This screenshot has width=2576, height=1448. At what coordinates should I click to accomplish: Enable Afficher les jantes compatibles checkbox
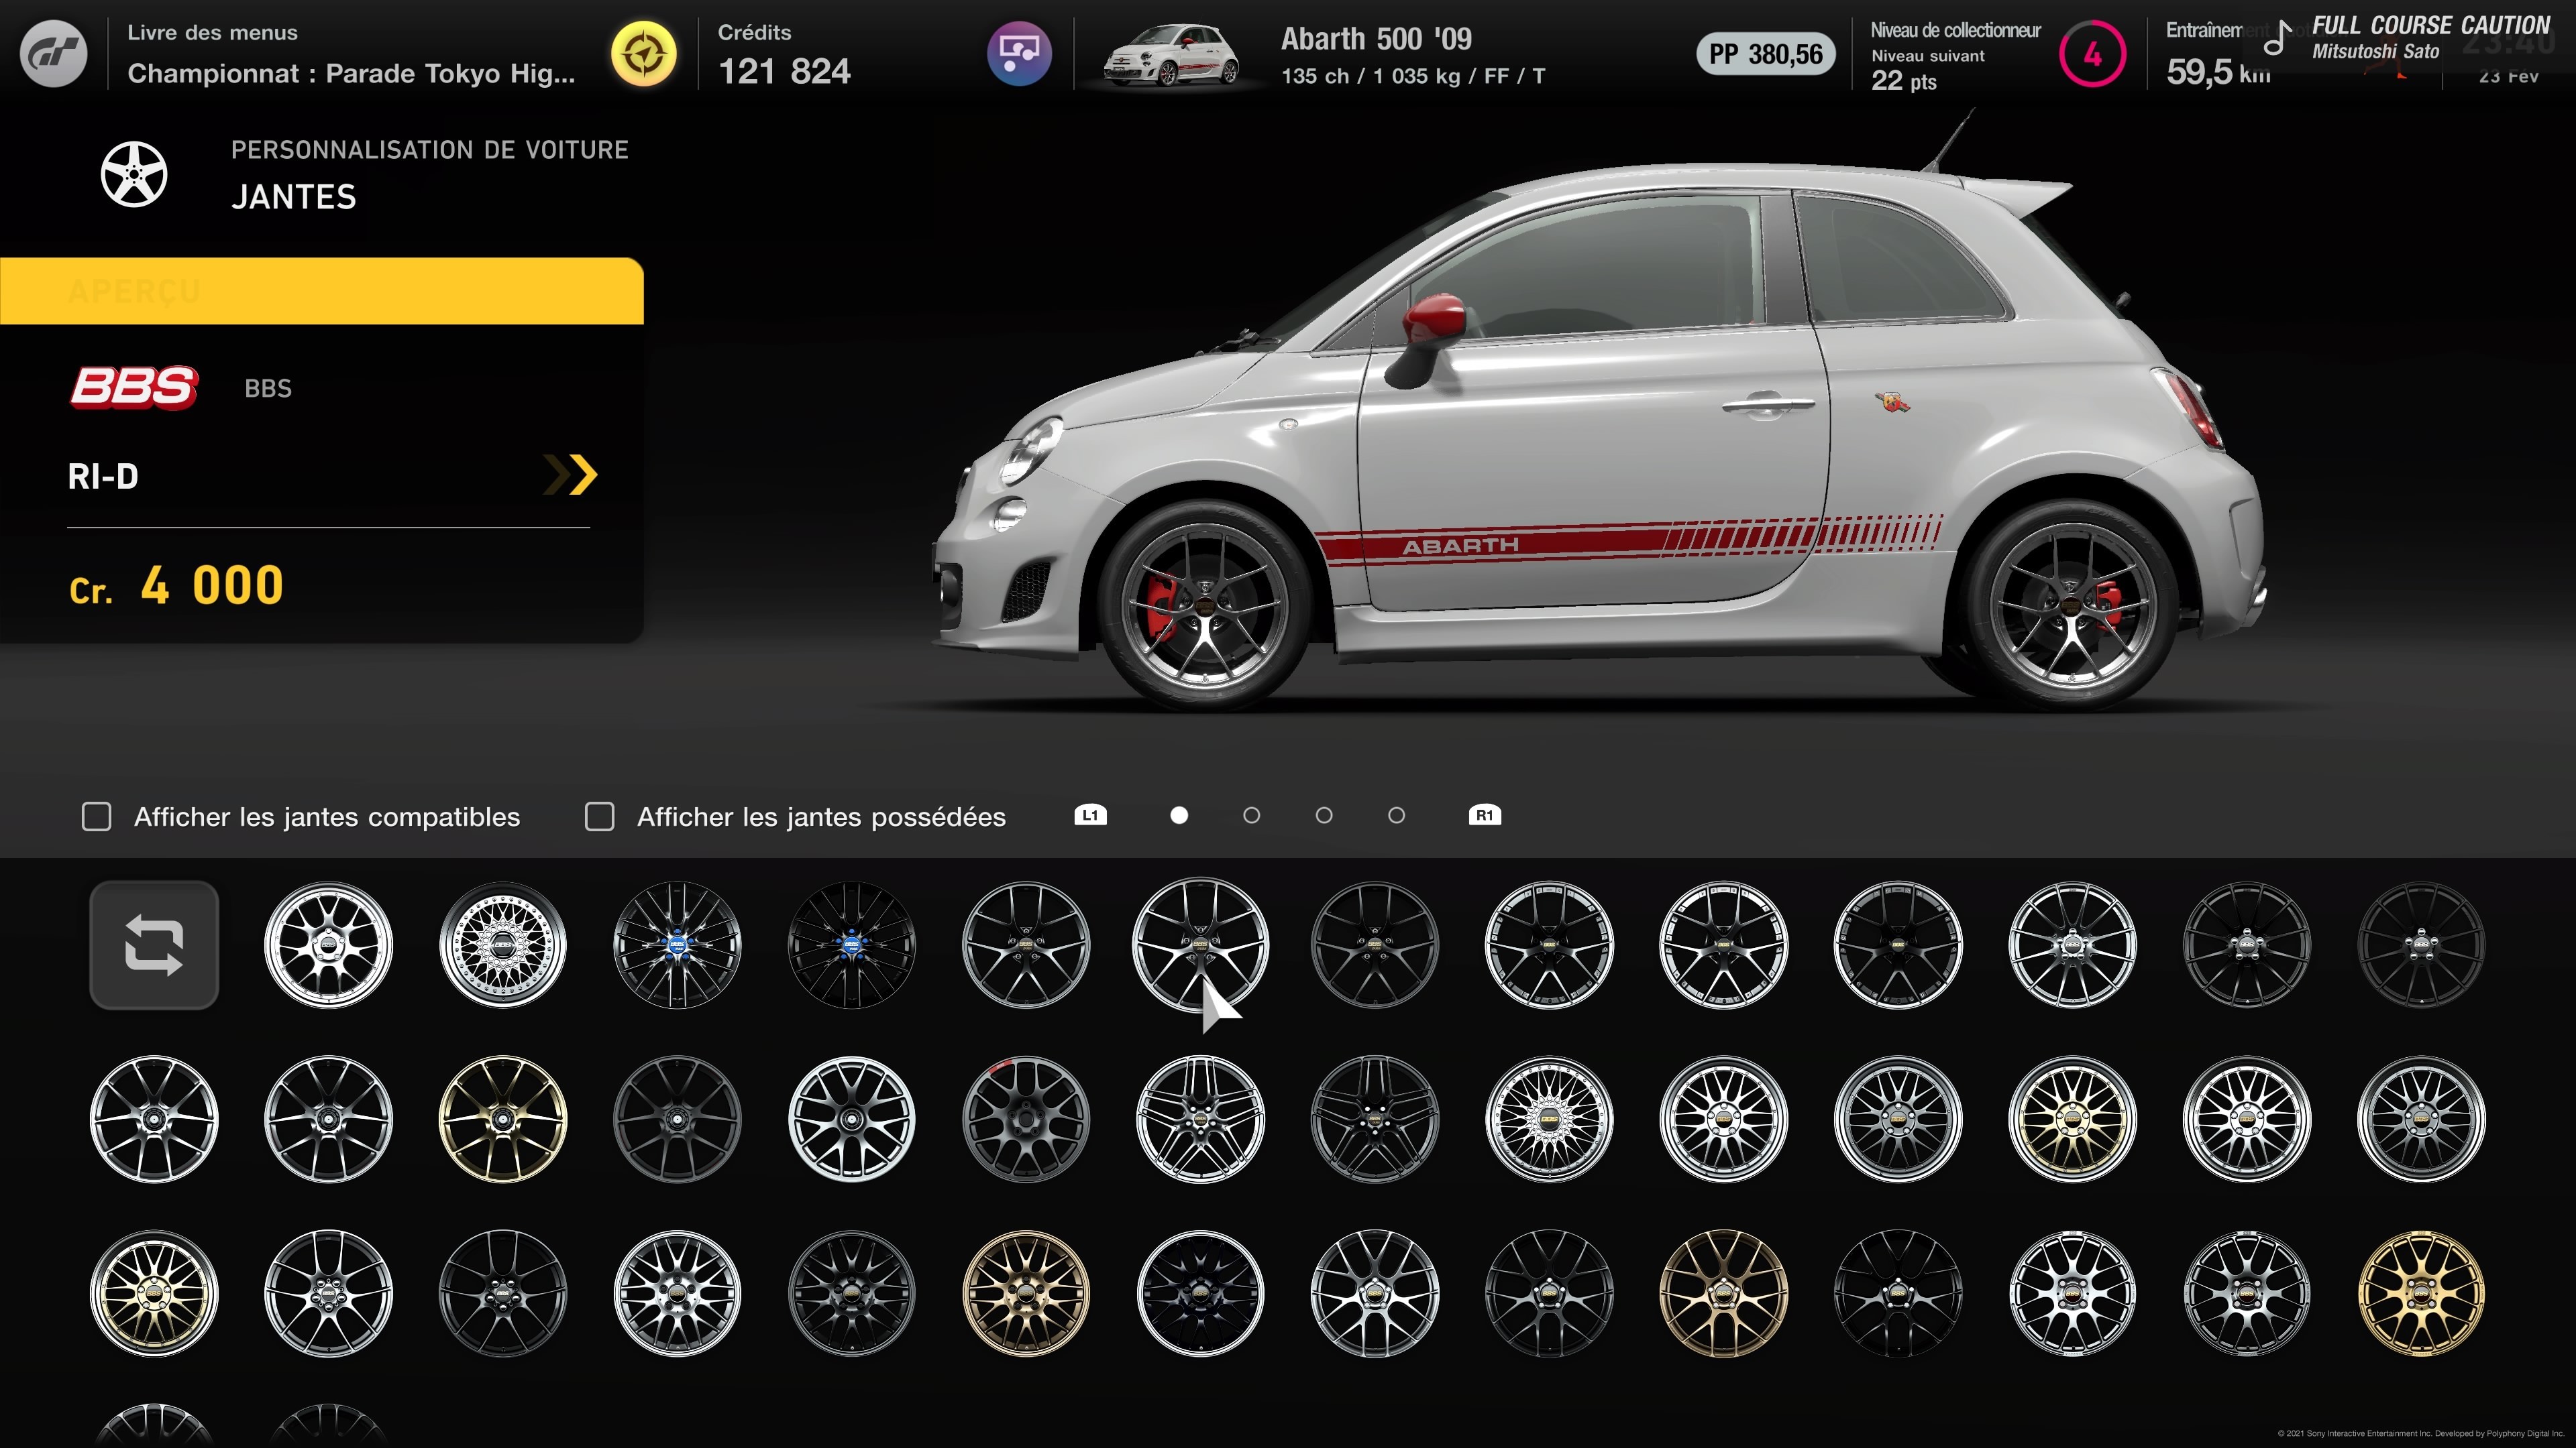(x=97, y=817)
